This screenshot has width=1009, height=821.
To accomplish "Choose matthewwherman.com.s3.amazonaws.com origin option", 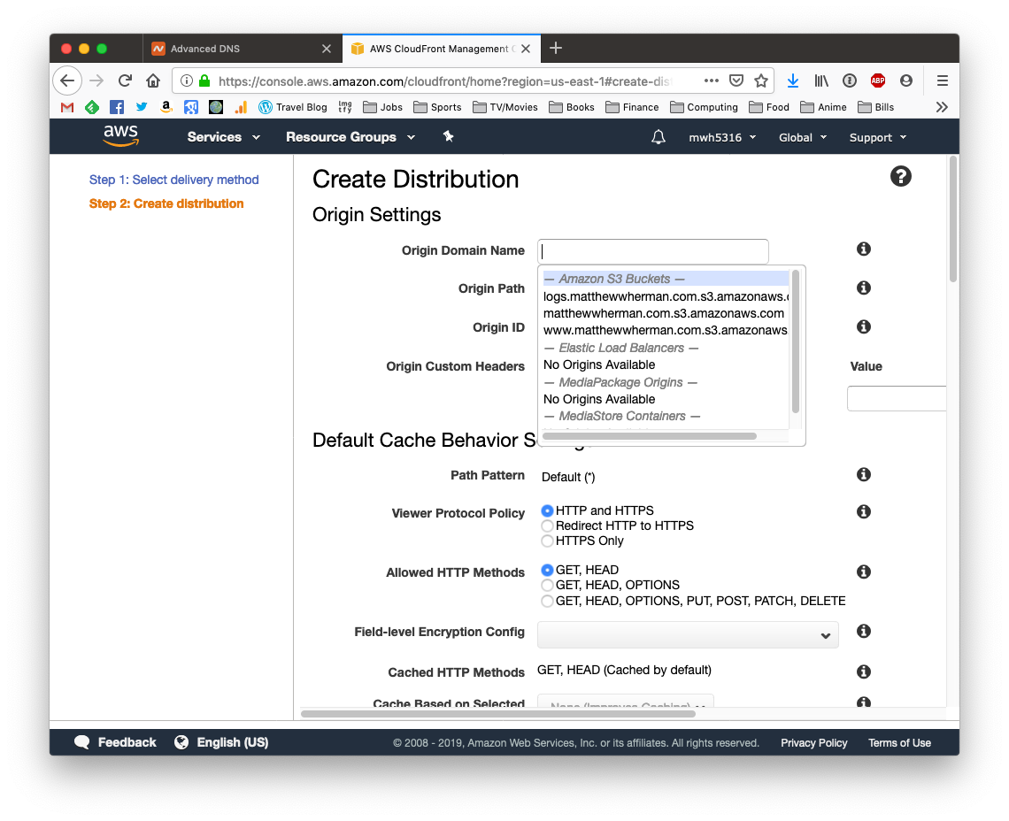I will coord(666,313).
